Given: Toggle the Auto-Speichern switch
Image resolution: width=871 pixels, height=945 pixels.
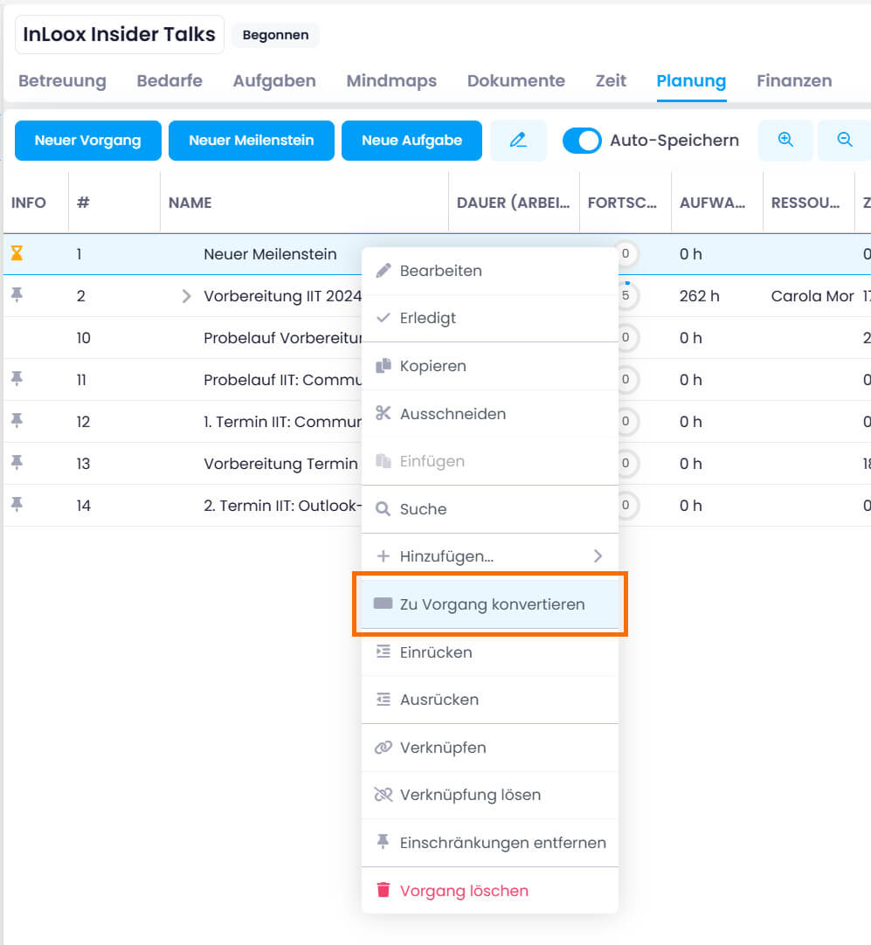Looking at the screenshot, I should [x=582, y=141].
